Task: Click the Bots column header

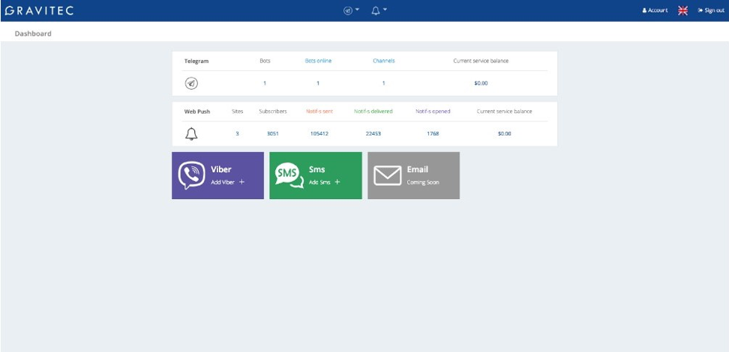Action: point(265,61)
